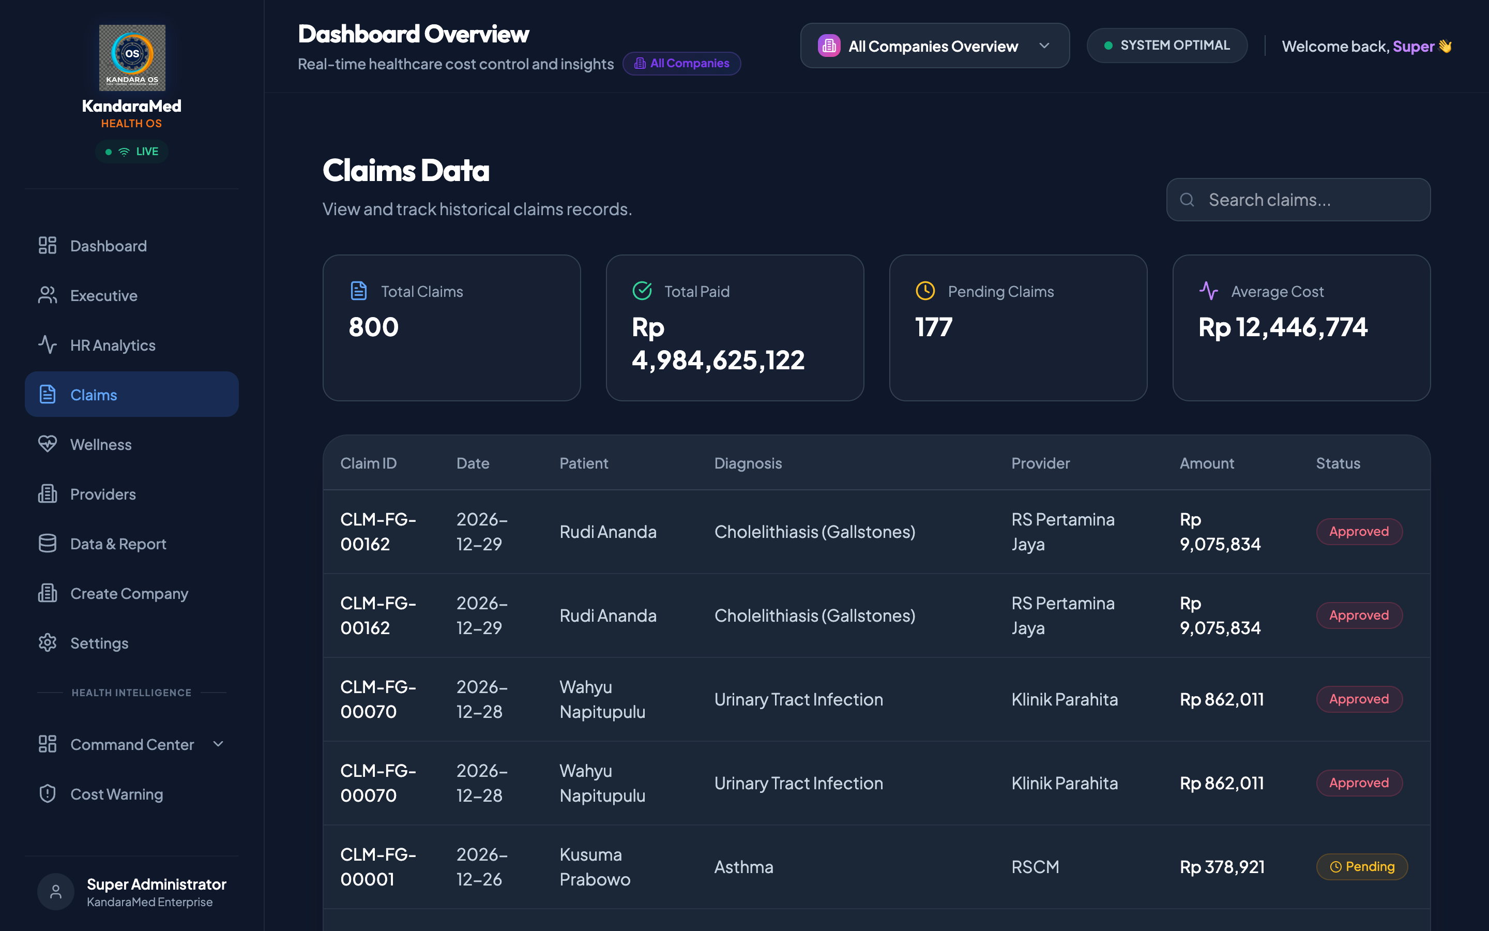Expand the Command Center chevron
Viewport: 1489px width, 931px height.
pos(218,744)
